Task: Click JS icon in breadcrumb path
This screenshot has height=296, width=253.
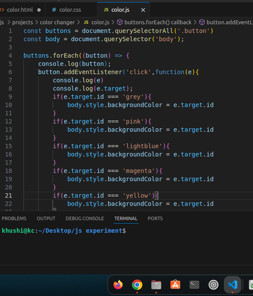Action: [x=86, y=23]
